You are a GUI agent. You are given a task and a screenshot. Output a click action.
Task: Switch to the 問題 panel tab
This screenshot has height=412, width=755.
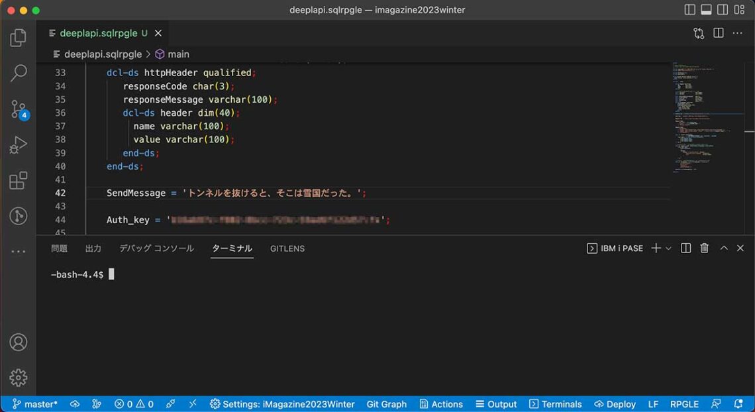pyautogui.click(x=59, y=248)
